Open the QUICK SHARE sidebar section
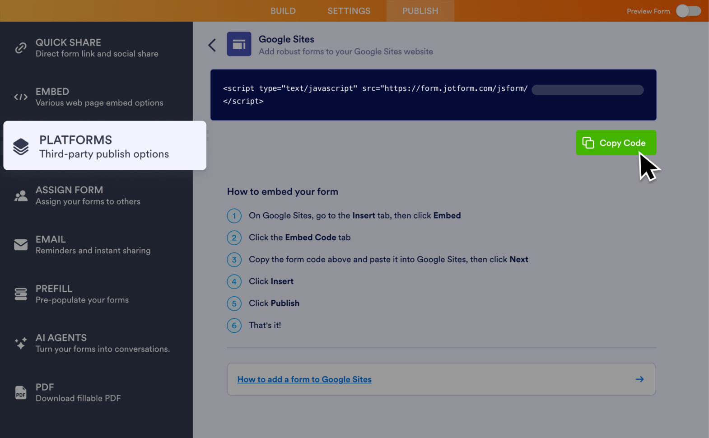709x438 pixels. [x=97, y=48]
